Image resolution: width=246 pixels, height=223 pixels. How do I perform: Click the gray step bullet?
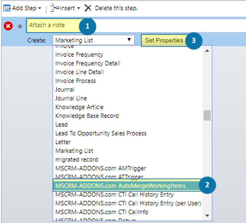click(x=20, y=26)
